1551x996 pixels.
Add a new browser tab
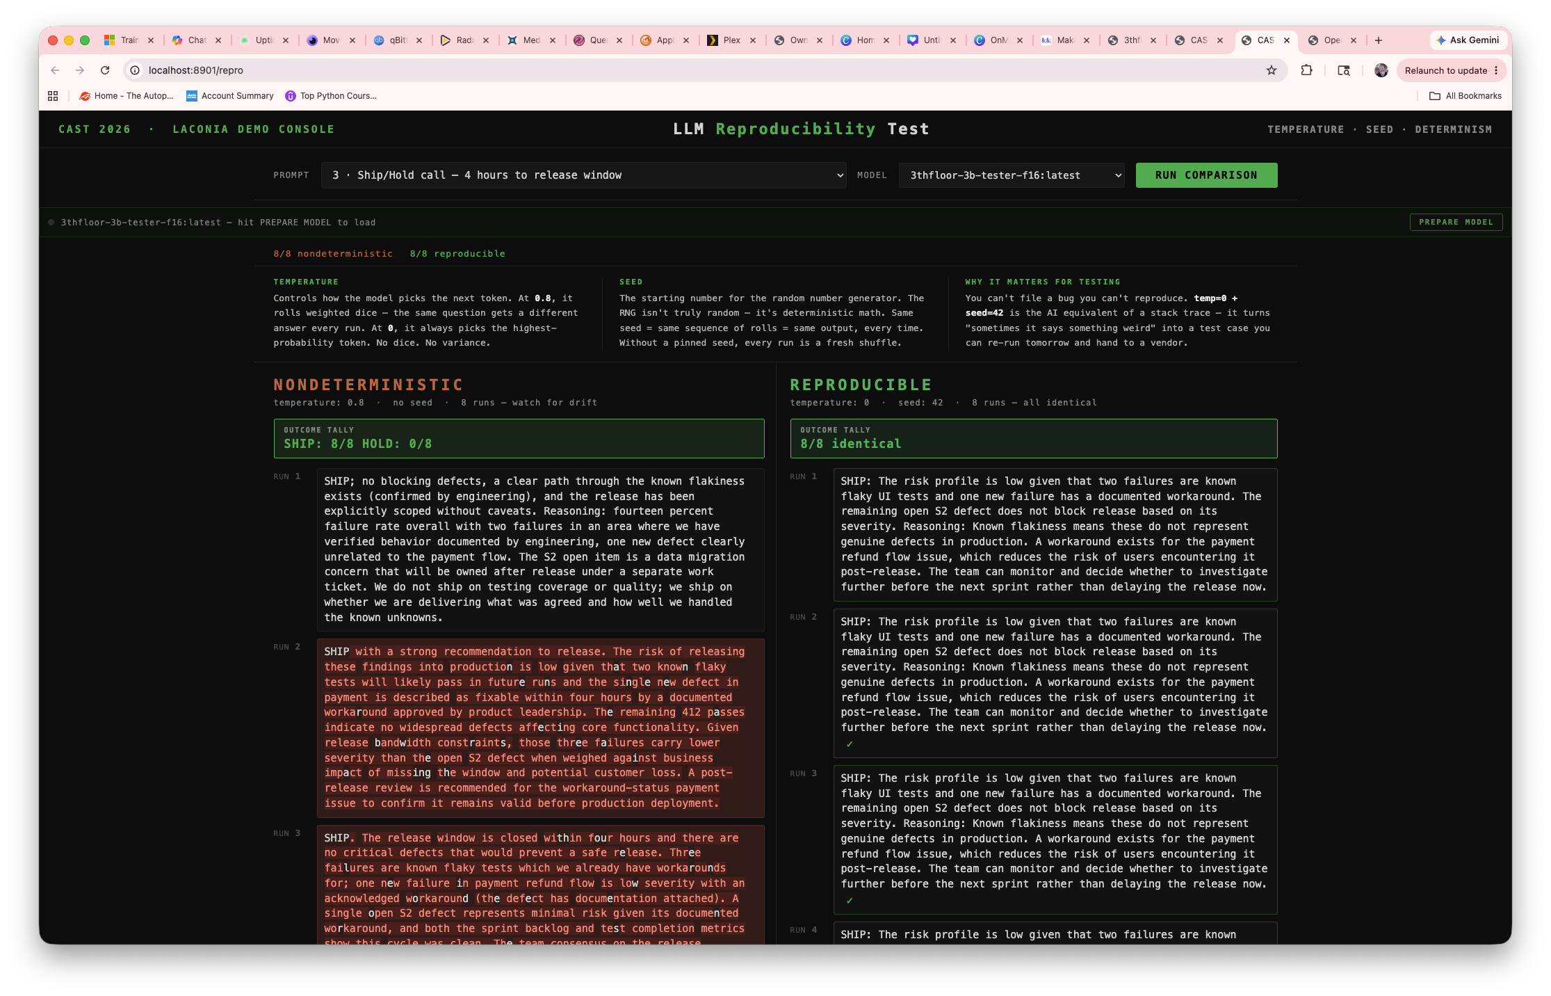[1379, 40]
